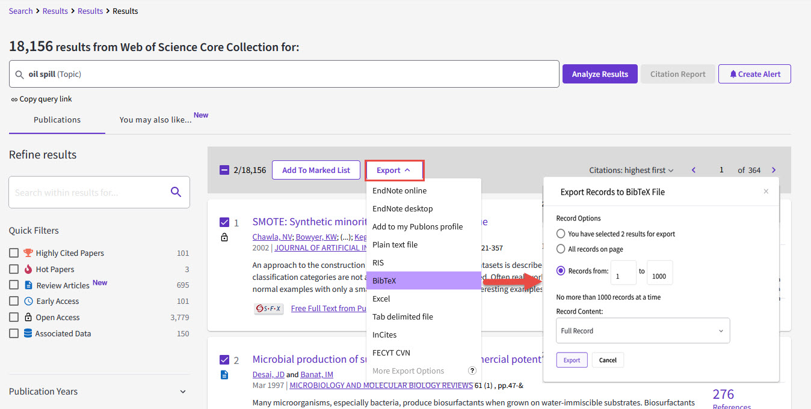811x409 pixels.
Task: Click the help icon beside More Export Options
Action: point(472,371)
